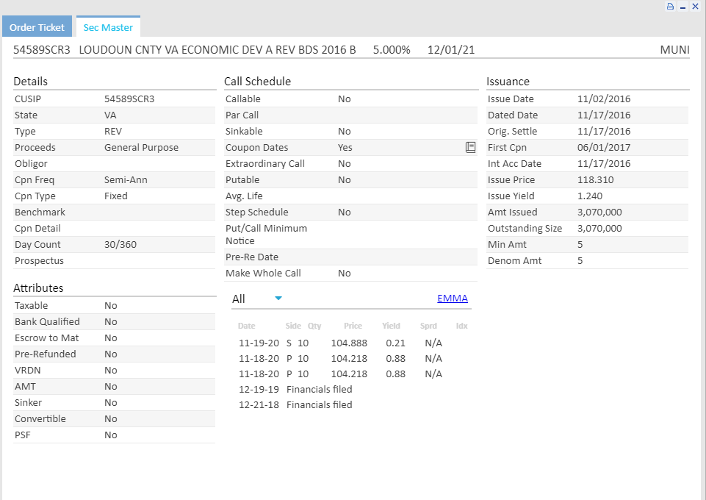Click the Callable row value No
Viewport: 706px width, 500px height.
tap(344, 99)
